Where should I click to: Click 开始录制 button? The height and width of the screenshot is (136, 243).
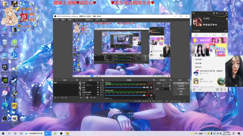click(x=181, y=86)
